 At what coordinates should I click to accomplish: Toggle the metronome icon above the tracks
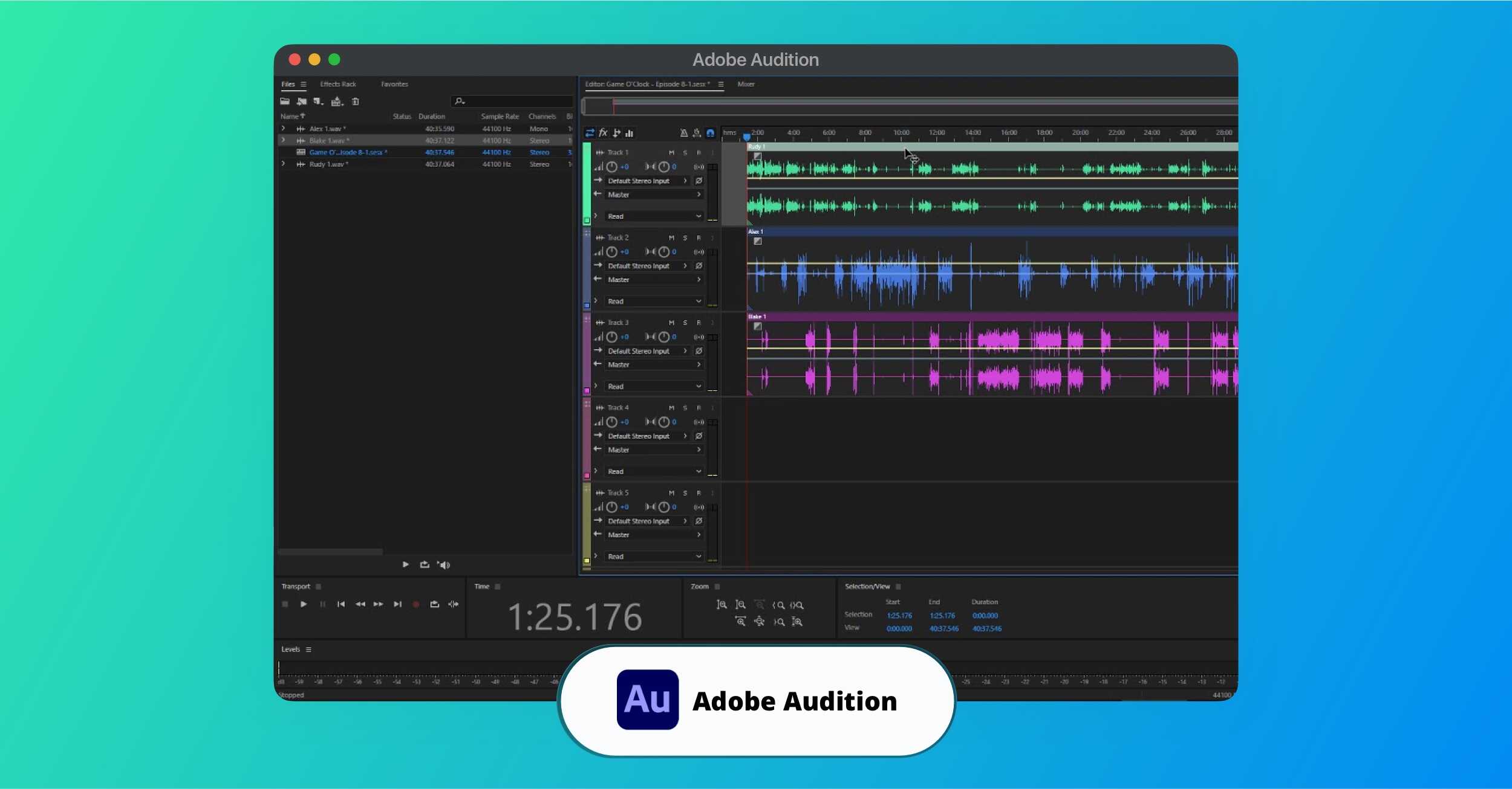683,133
